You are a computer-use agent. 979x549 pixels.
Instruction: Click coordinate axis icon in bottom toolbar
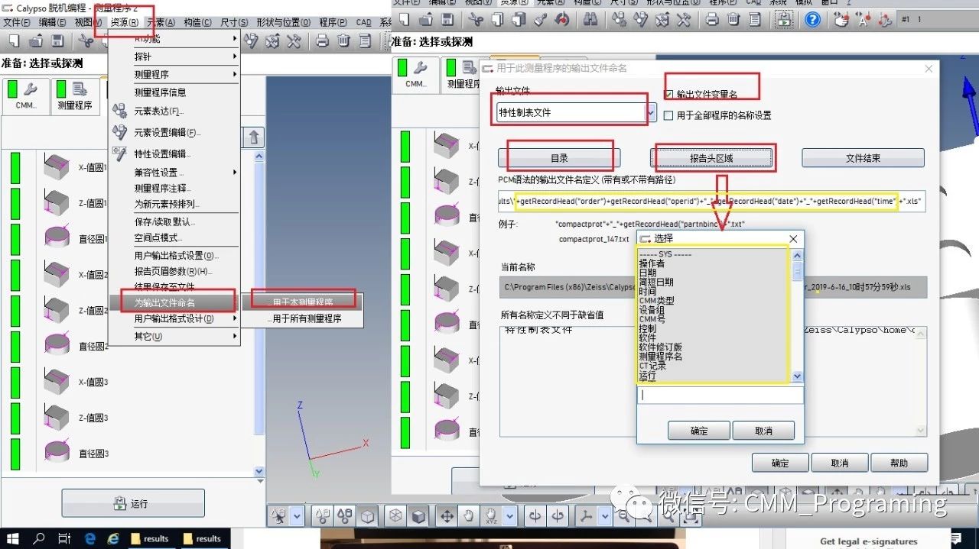point(587,517)
